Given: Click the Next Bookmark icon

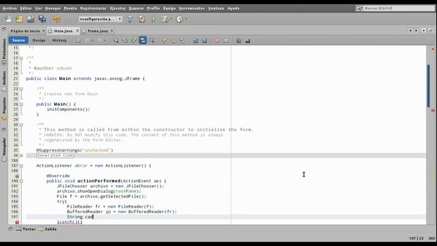Looking at the screenshot, I should click(173, 41).
